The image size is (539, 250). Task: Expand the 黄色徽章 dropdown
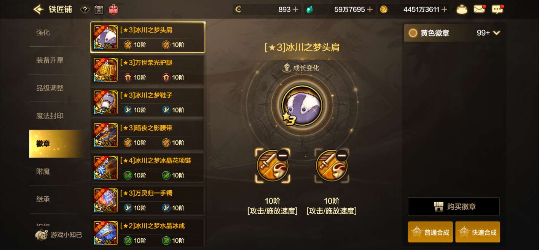(496, 33)
